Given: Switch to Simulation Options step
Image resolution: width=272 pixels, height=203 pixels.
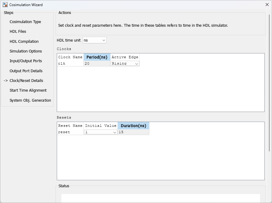Looking at the screenshot, I should (x=26, y=51).
